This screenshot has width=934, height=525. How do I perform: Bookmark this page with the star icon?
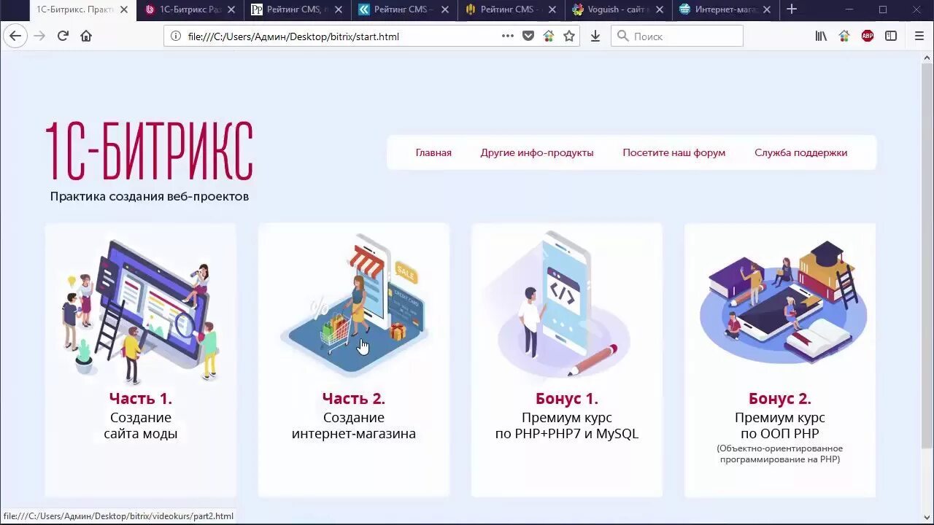(x=569, y=36)
